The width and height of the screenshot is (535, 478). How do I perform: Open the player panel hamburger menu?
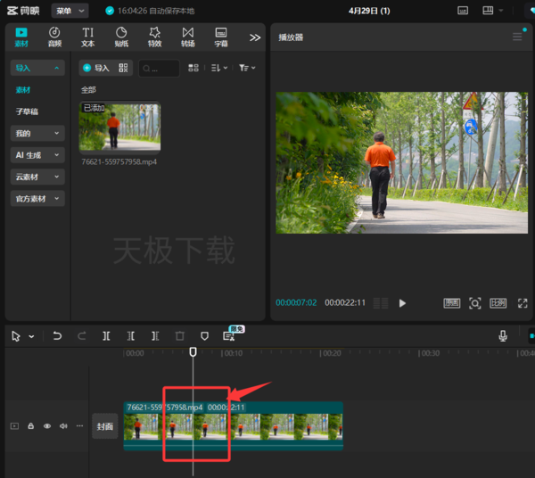click(517, 37)
